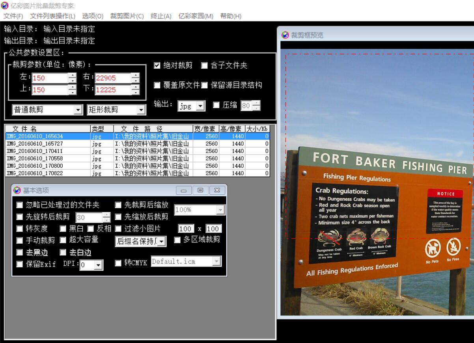The width and height of the screenshot is (474, 343).
Task: Open the 裁剪图片(C) menu
Action: [x=127, y=16]
